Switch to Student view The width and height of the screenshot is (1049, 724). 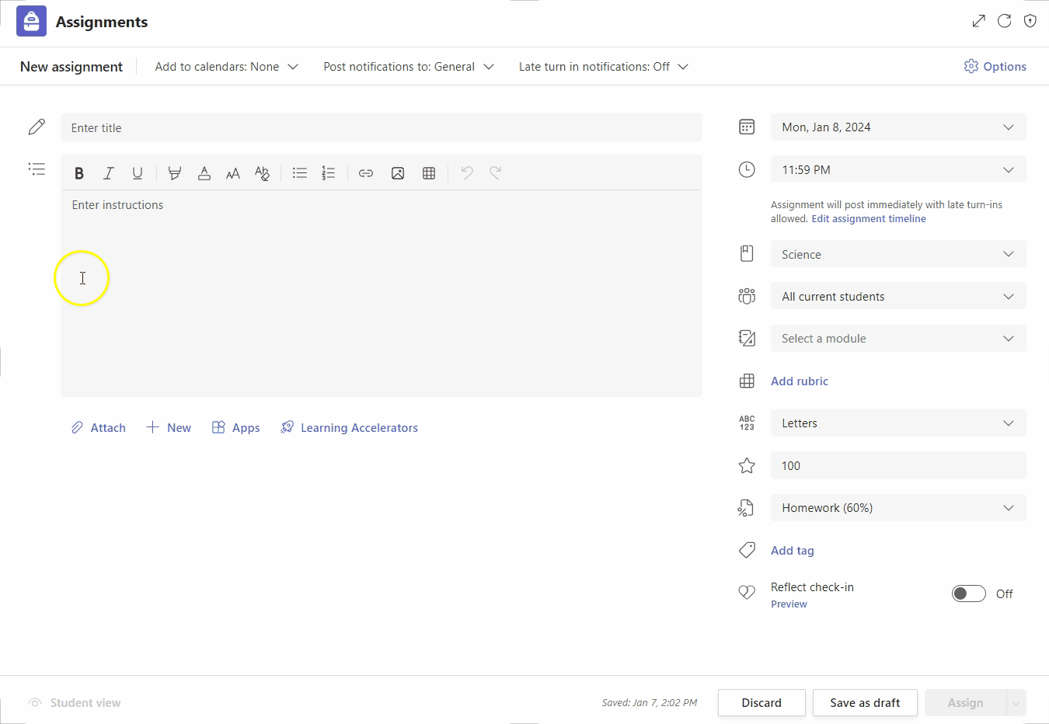click(x=75, y=702)
